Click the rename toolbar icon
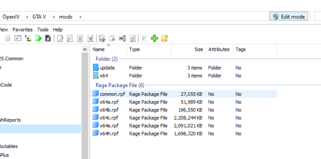The height and width of the screenshot is (159, 321). [x=122, y=39]
